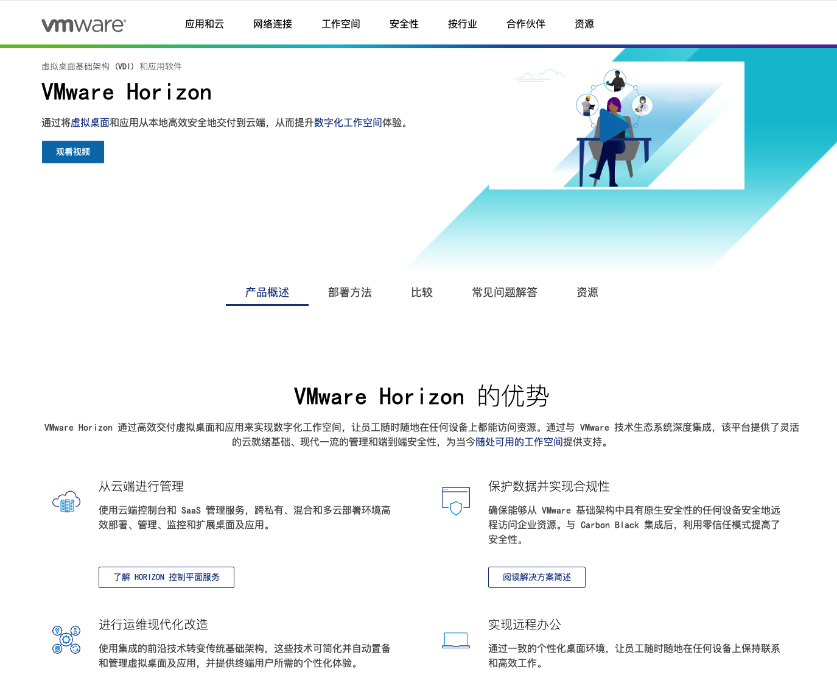
Task: Click the 实现远程办公 heading
Action: [x=525, y=625]
